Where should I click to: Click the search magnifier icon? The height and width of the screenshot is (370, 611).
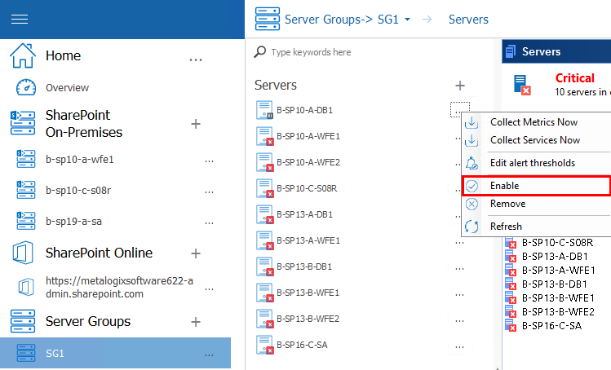click(x=260, y=52)
